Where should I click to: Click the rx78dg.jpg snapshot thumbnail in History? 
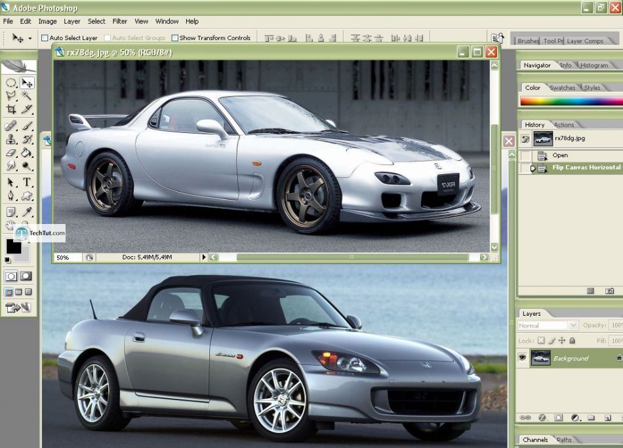543,138
